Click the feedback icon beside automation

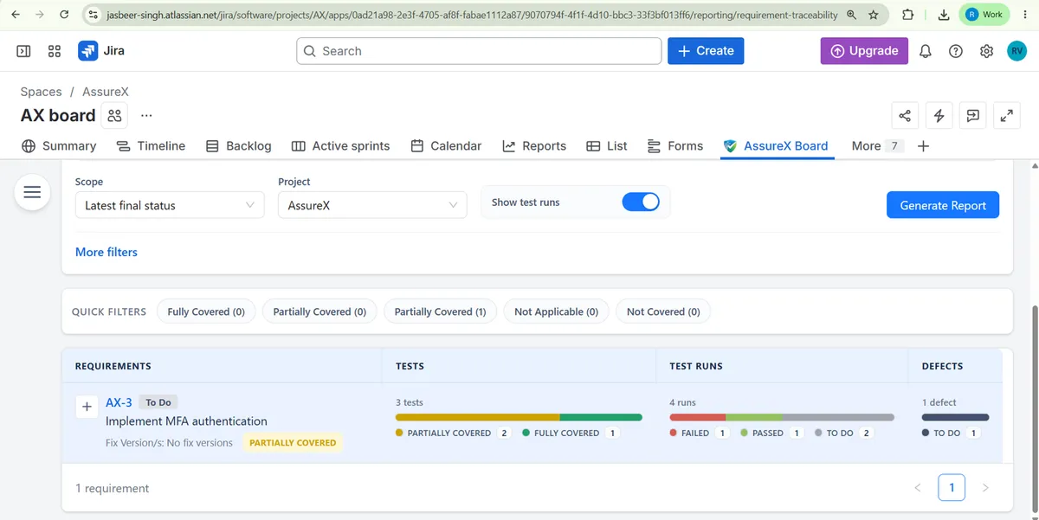pyautogui.click(x=972, y=115)
